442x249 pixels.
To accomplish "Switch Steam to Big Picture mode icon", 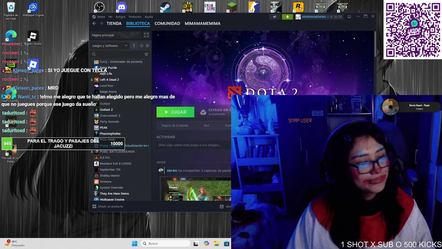I will click(x=349, y=17).
